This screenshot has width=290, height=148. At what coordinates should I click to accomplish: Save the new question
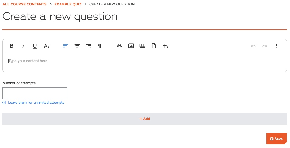[276, 139]
